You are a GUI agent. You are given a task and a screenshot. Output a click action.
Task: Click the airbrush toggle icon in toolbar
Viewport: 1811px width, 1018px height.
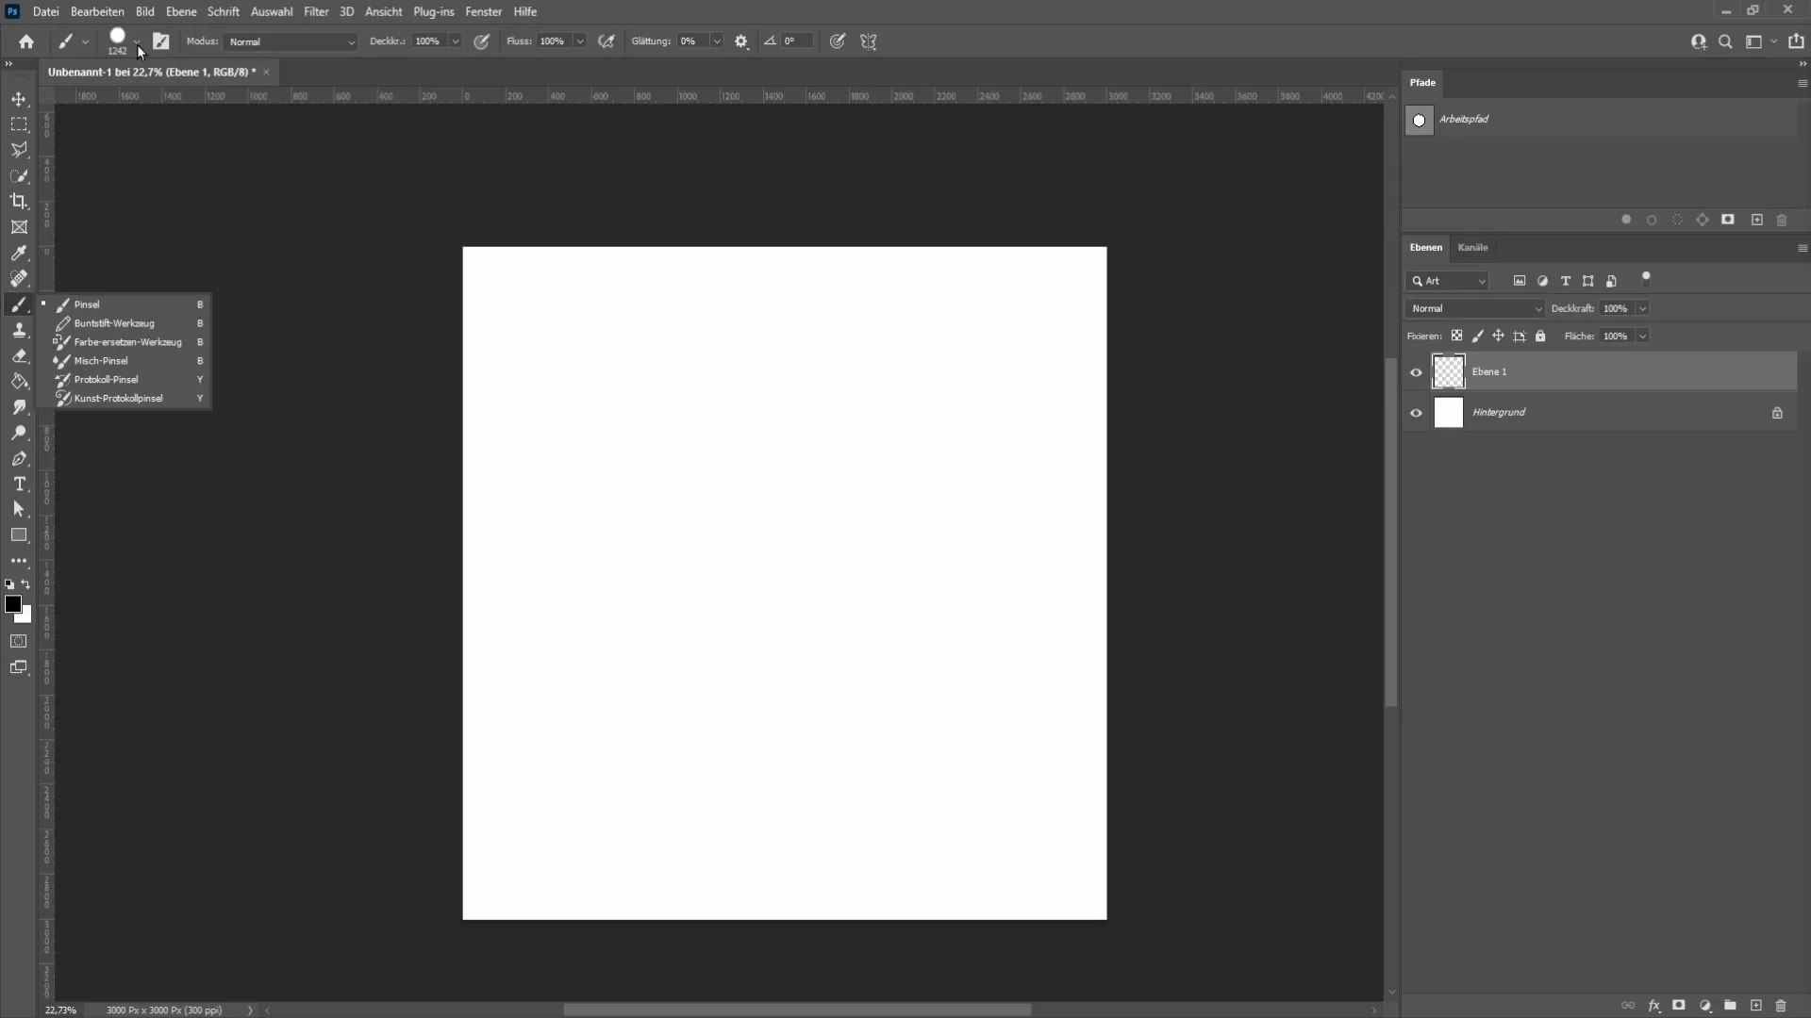pyautogui.click(x=606, y=41)
